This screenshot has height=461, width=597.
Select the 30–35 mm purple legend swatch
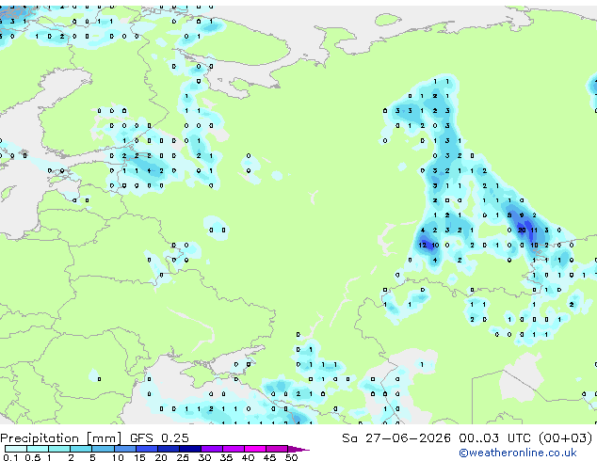(x=212, y=449)
